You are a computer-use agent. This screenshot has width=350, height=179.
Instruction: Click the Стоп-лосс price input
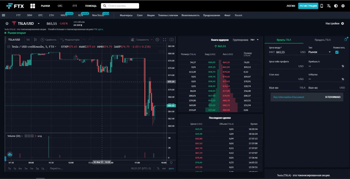tap(287, 79)
